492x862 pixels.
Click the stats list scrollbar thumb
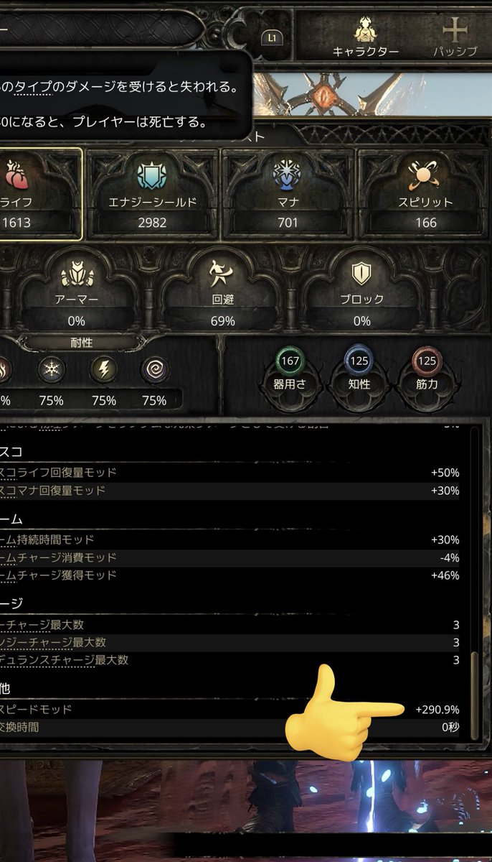tap(473, 694)
